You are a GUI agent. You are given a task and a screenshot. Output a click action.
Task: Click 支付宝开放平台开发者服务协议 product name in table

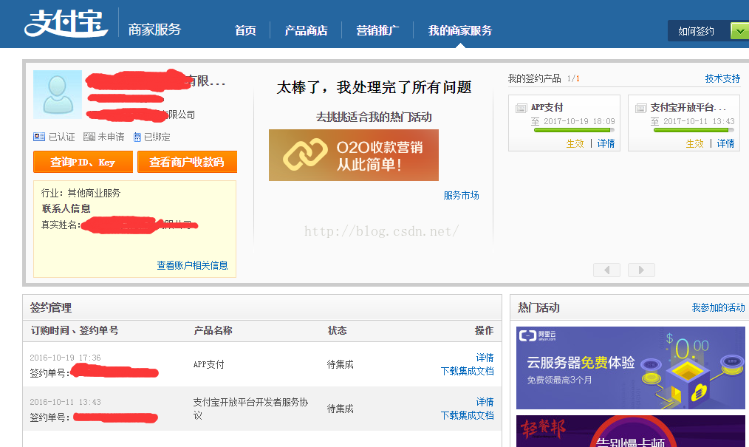[251, 409]
